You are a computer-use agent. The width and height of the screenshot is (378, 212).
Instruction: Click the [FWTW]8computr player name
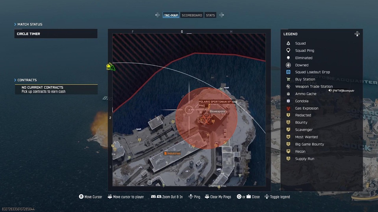pyautogui.click(x=343, y=91)
